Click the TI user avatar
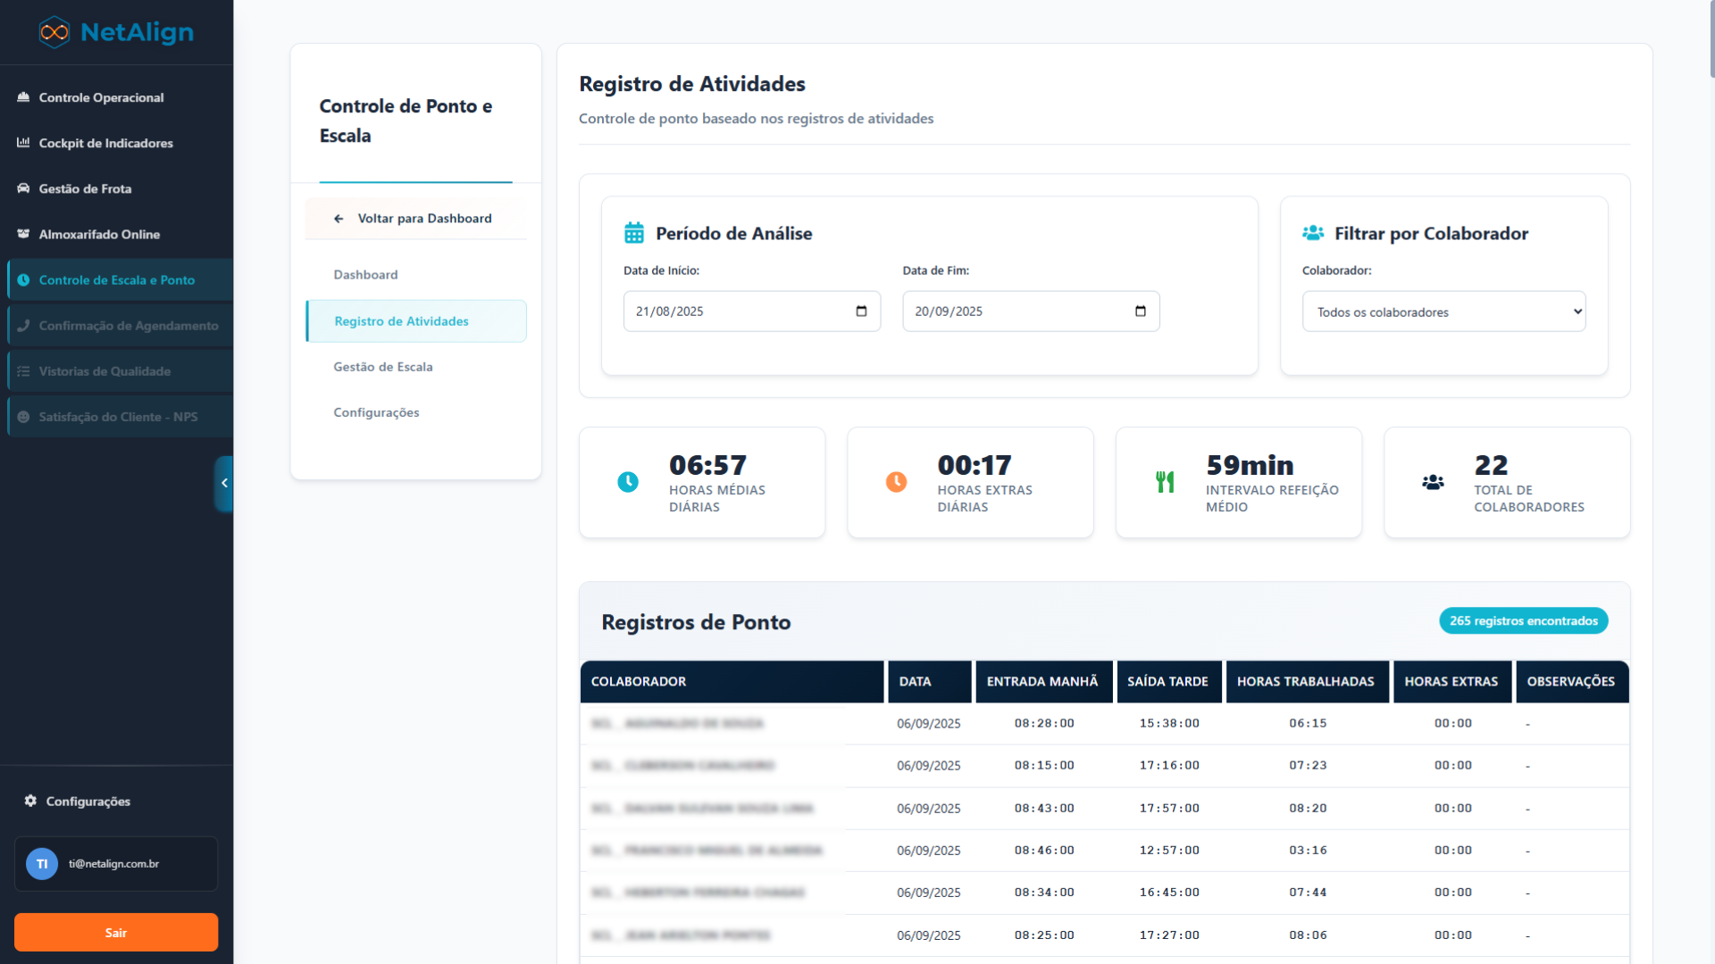The image size is (1715, 964). tap(42, 864)
